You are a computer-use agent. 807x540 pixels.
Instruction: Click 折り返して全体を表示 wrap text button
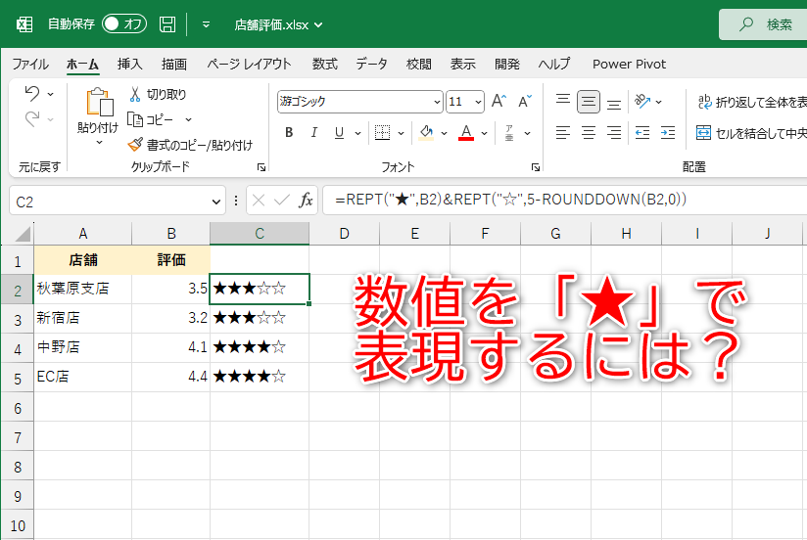(751, 102)
